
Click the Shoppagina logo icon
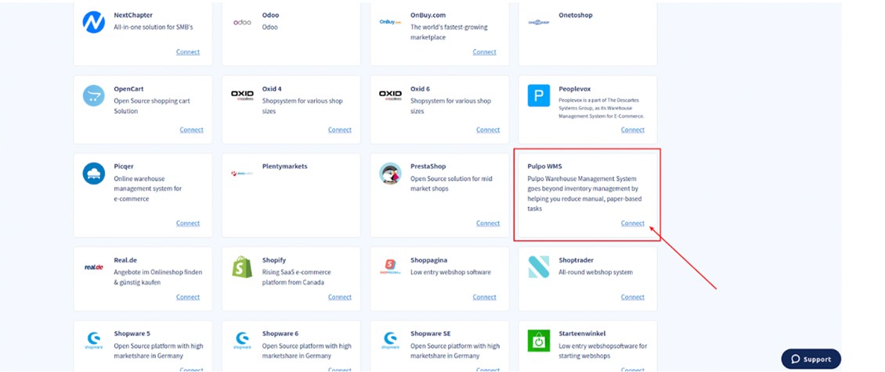coord(390,266)
